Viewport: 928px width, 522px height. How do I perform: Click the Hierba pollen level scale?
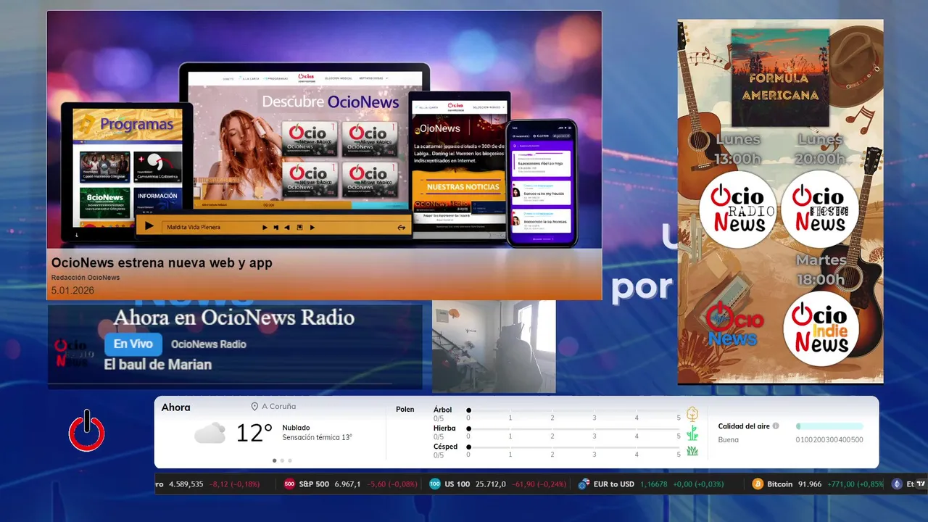(574, 433)
